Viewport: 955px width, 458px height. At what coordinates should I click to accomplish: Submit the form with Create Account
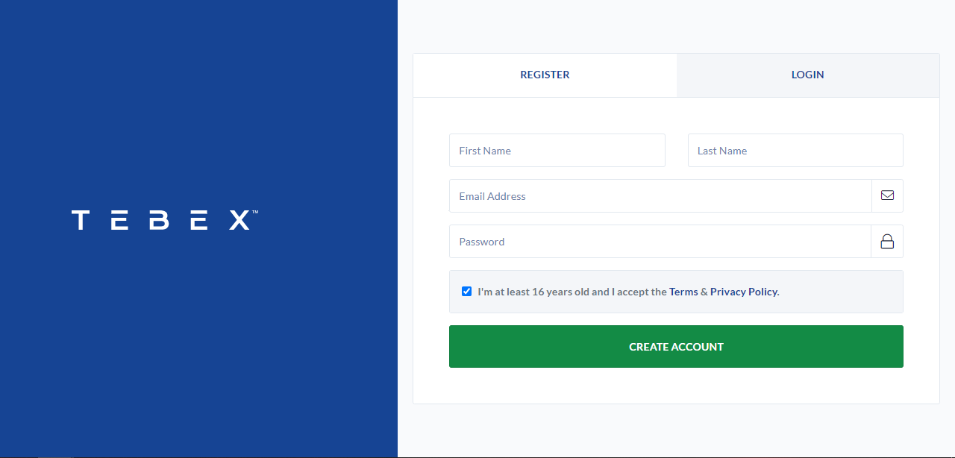(x=676, y=346)
